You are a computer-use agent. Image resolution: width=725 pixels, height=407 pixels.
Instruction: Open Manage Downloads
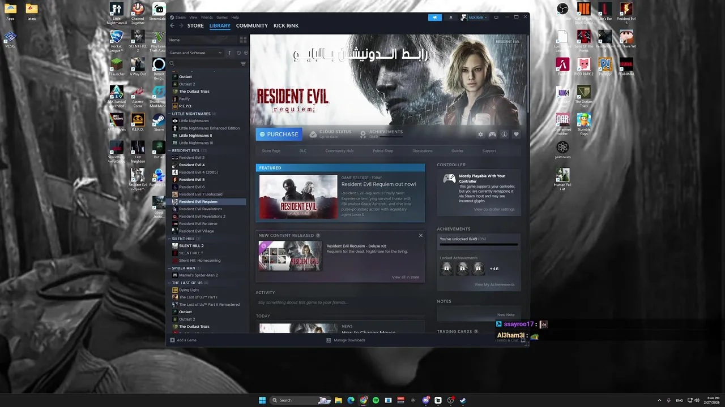[x=346, y=340]
